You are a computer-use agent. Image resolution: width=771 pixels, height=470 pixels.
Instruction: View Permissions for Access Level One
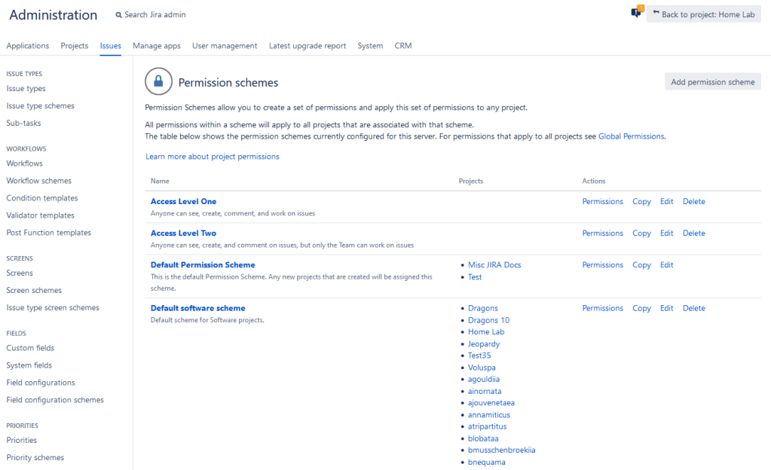click(602, 202)
